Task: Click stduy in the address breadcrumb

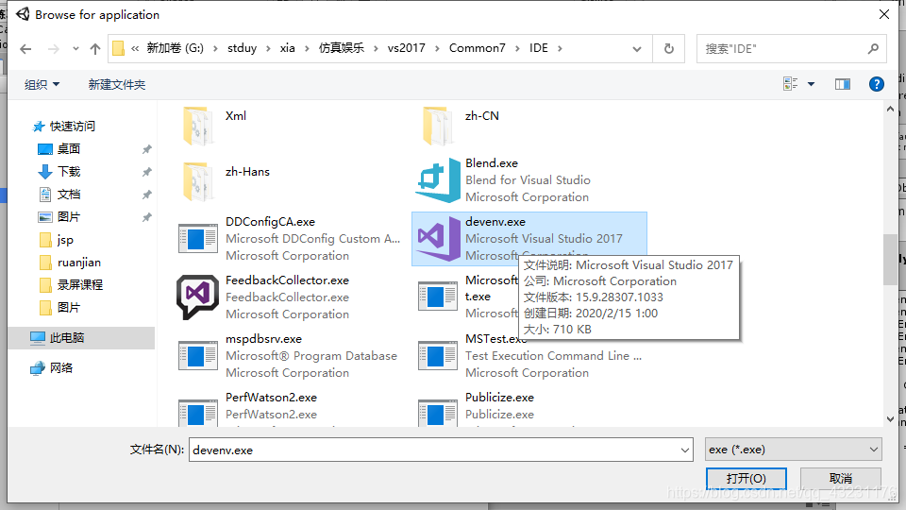Action: click(243, 48)
